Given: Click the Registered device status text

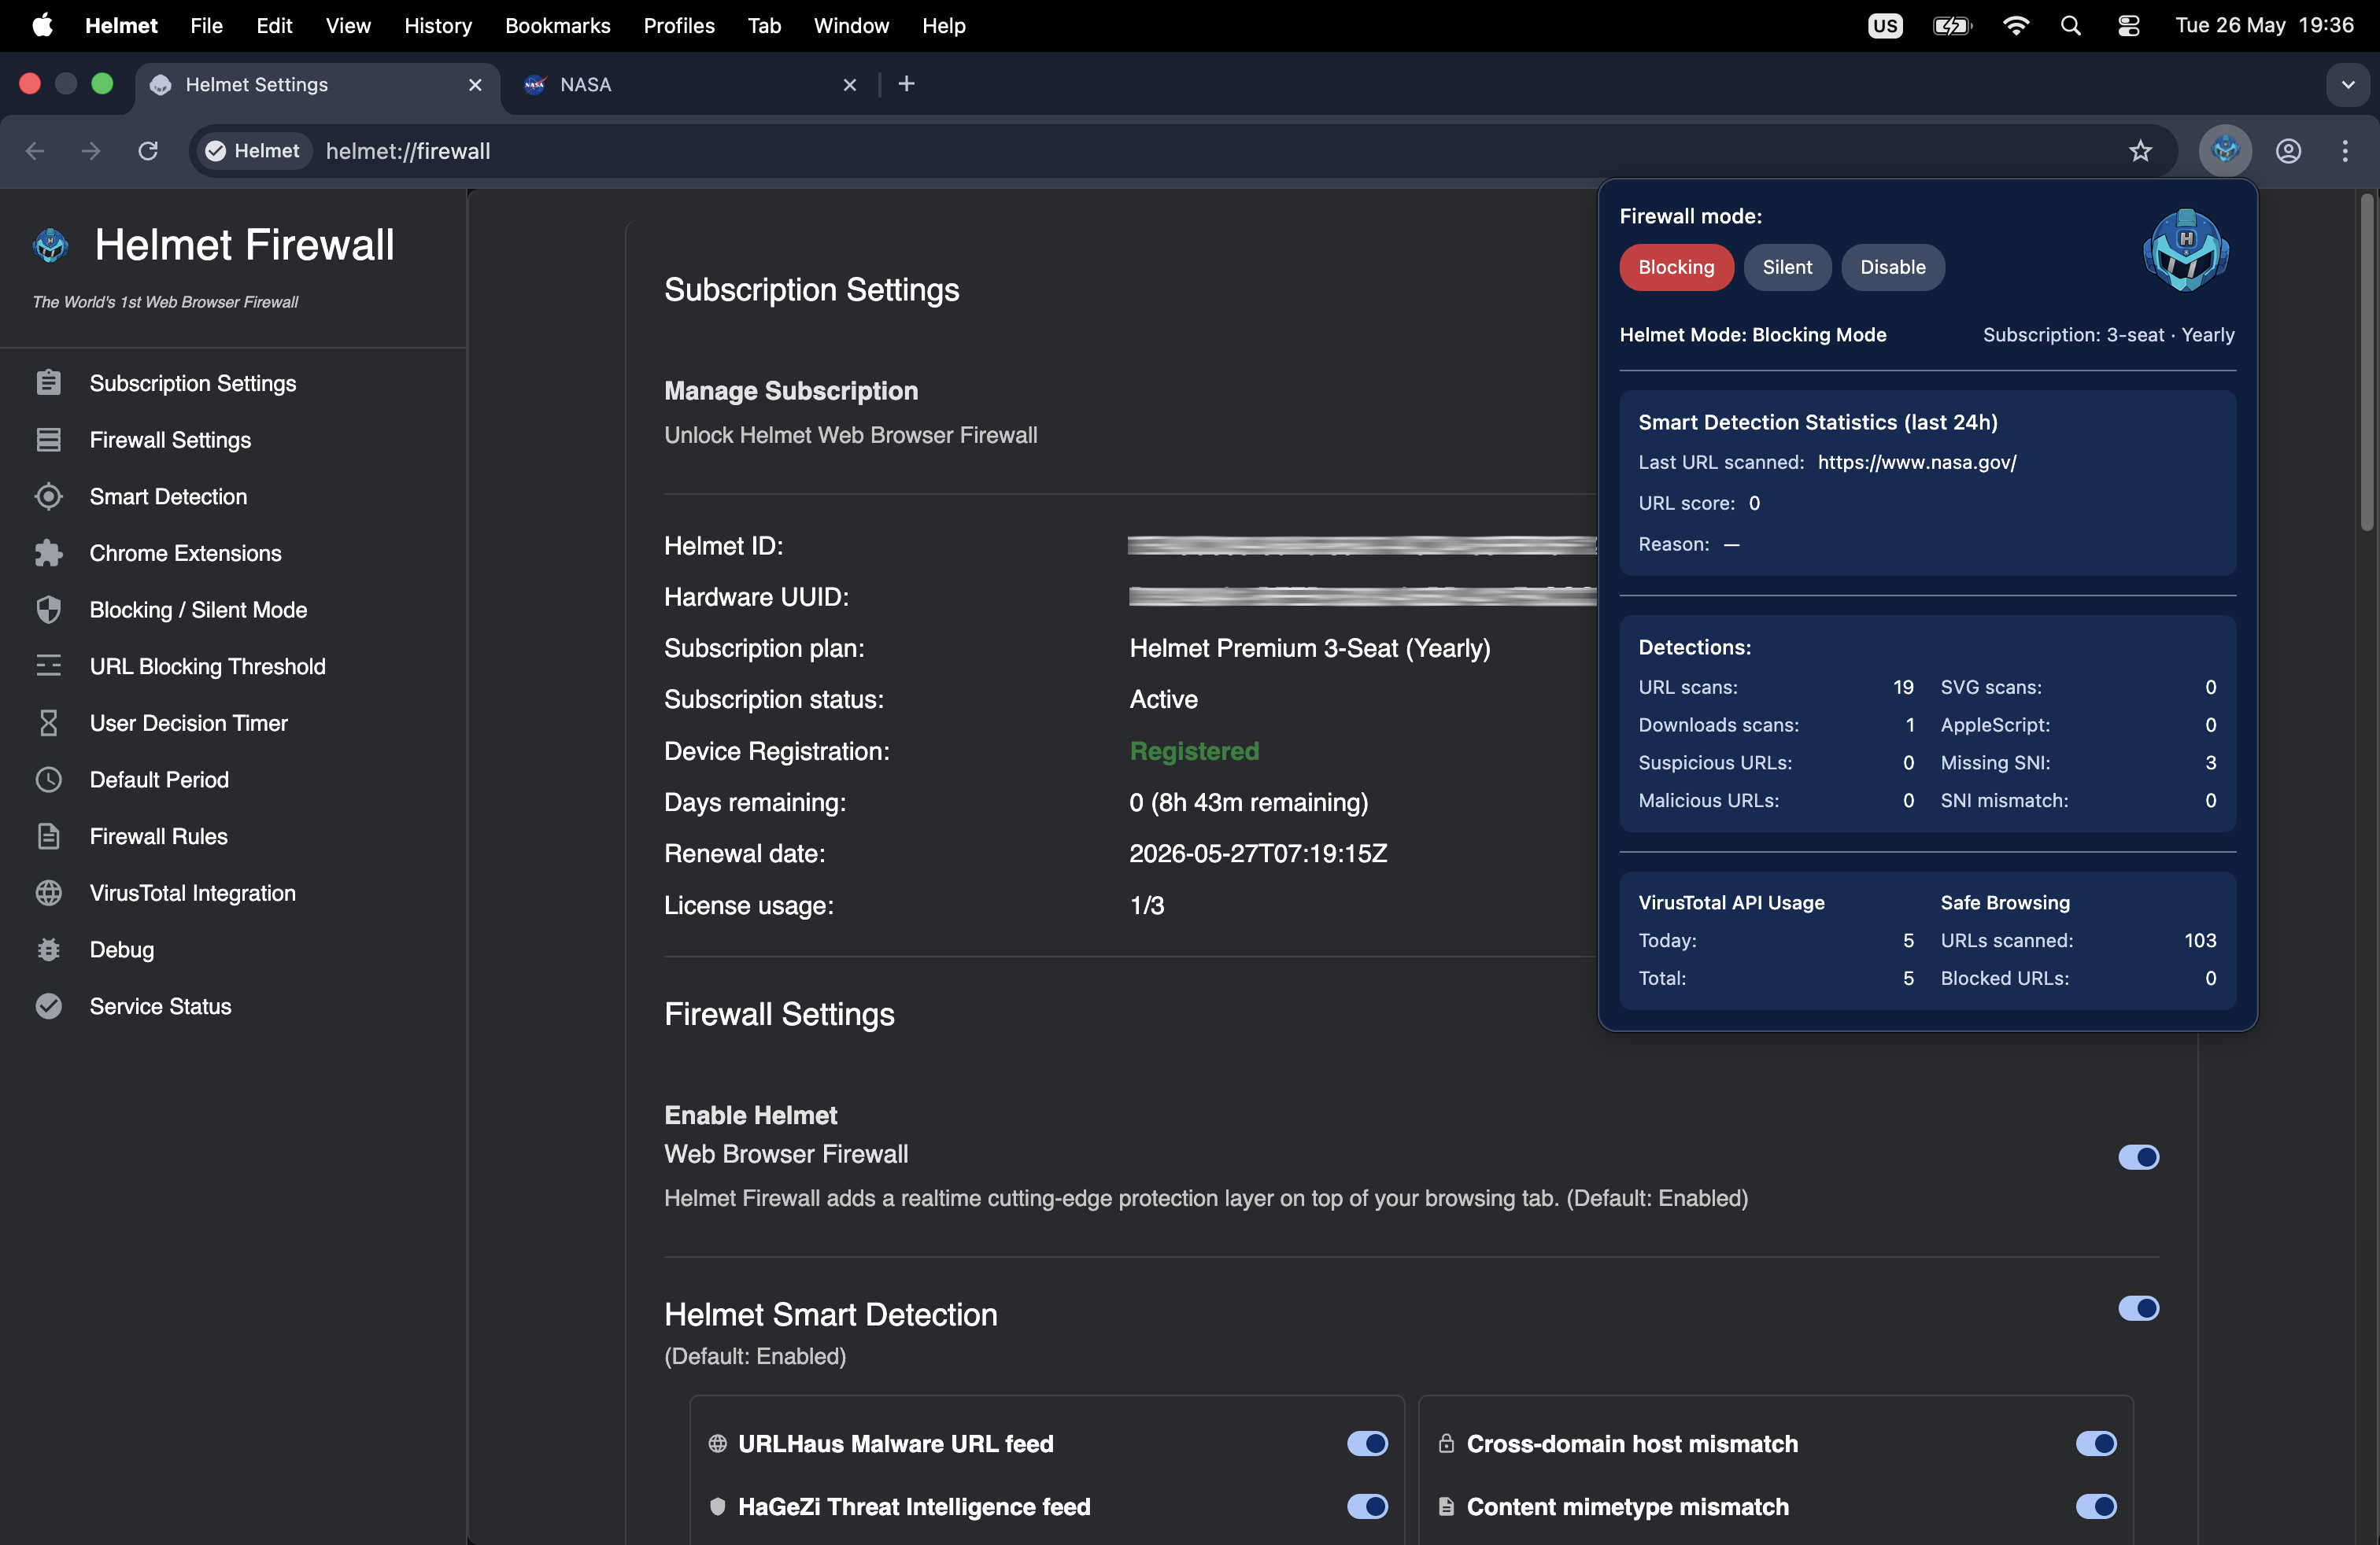Looking at the screenshot, I should (x=1194, y=751).
